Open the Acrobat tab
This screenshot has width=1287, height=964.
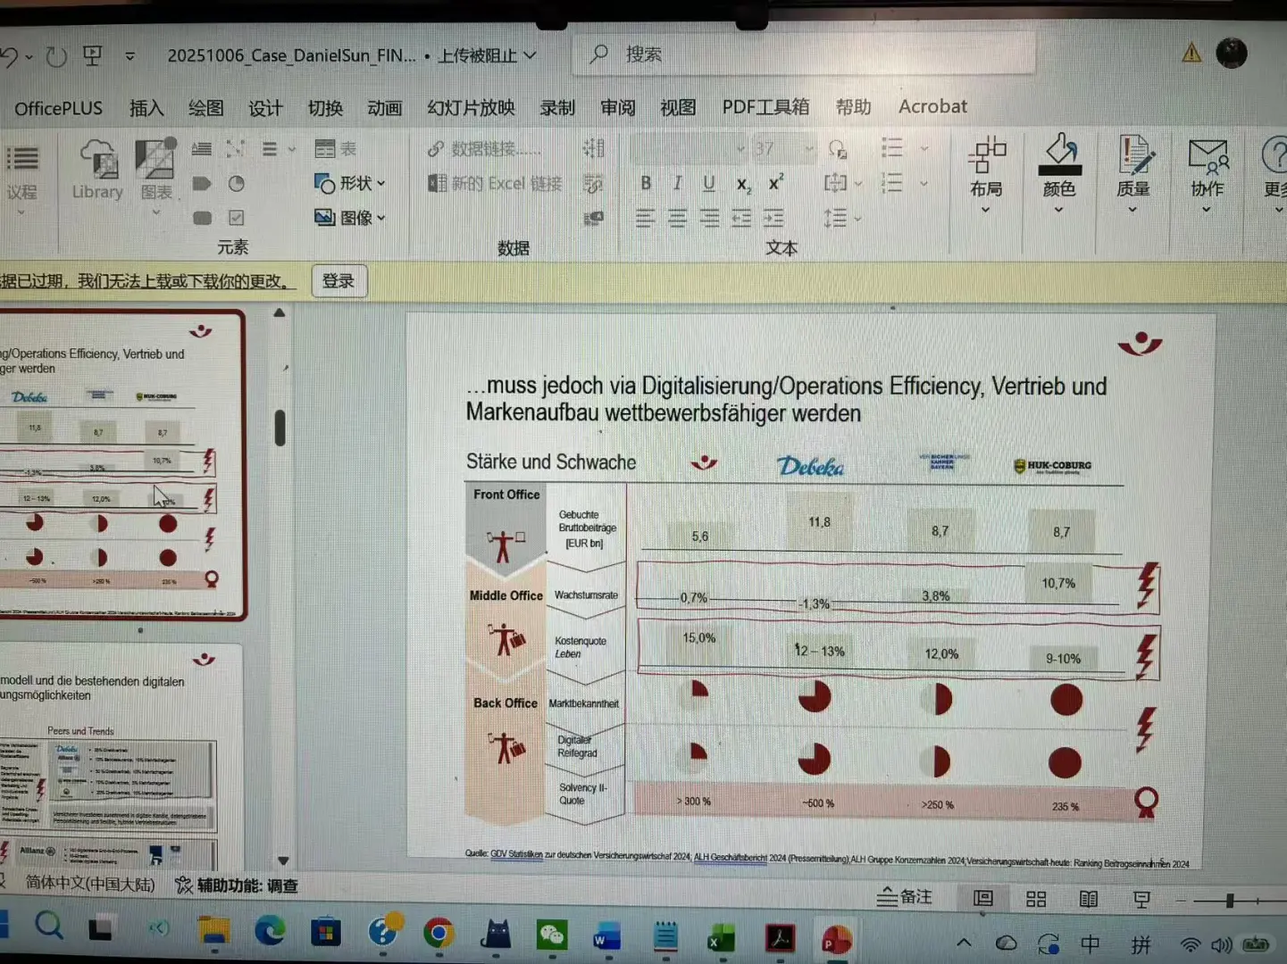click(932, 106)
